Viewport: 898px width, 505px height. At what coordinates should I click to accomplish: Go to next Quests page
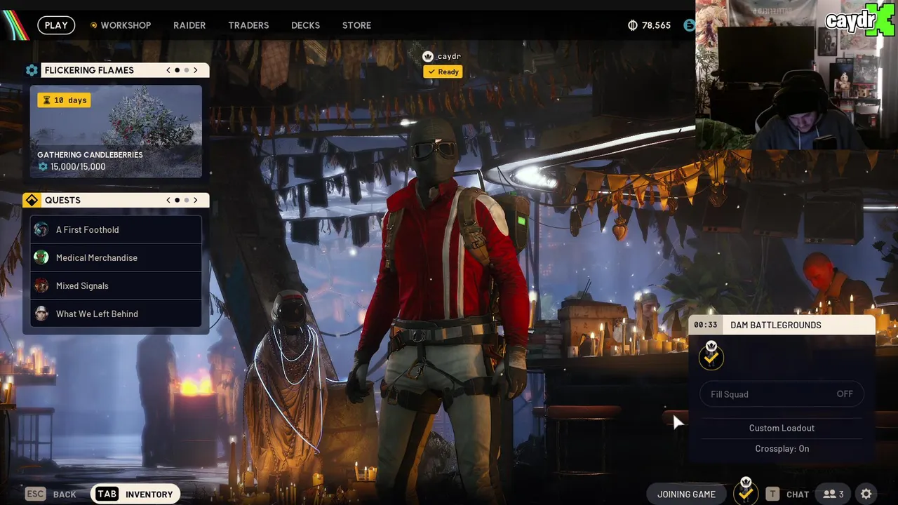pyautogui.click(x=196, y=200)
